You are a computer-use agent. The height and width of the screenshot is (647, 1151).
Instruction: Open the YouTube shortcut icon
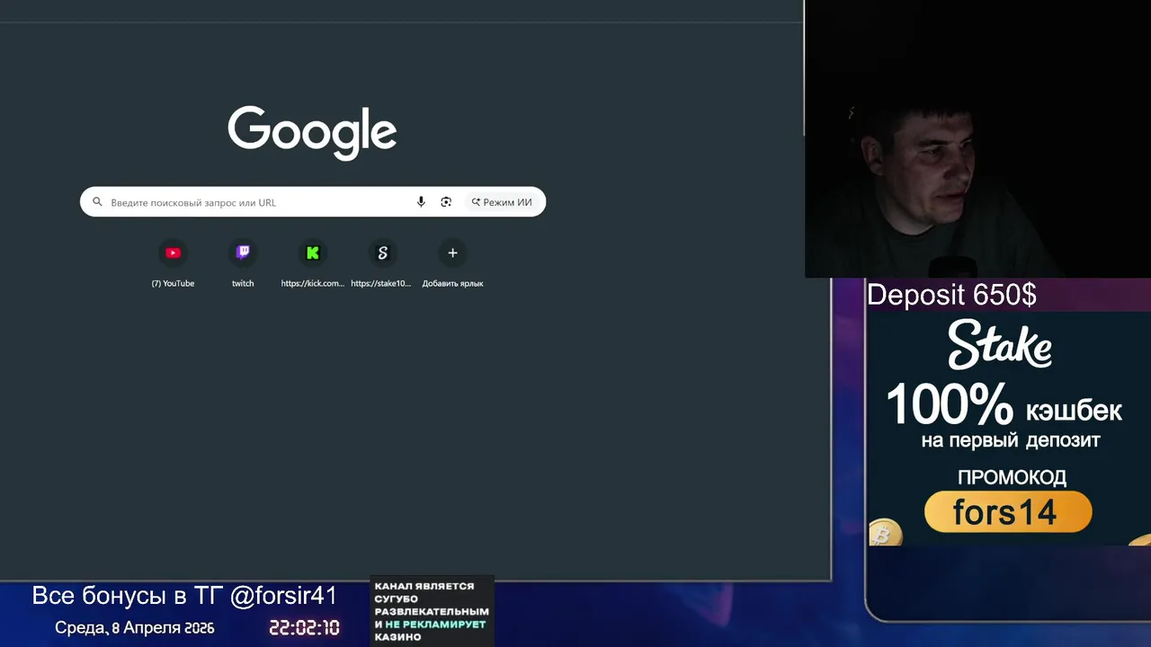pyautogui.click(x=173, y=253)
